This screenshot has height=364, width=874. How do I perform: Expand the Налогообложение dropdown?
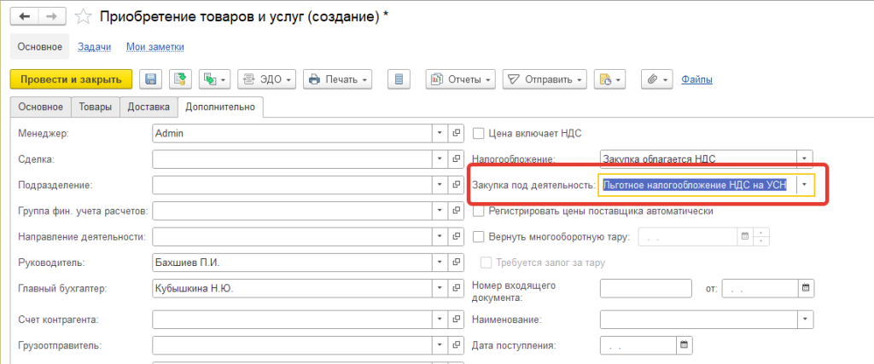(x=804, y=159)
